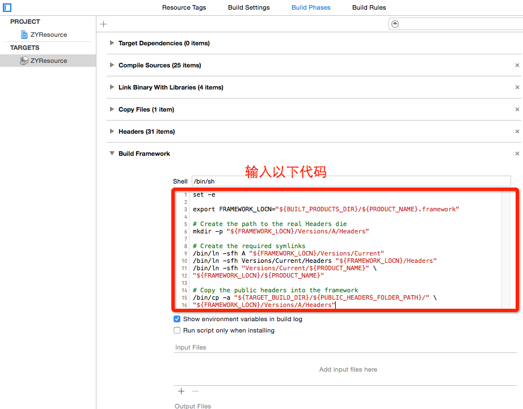Click the /bin/cp -a script line

pos(315,297)
